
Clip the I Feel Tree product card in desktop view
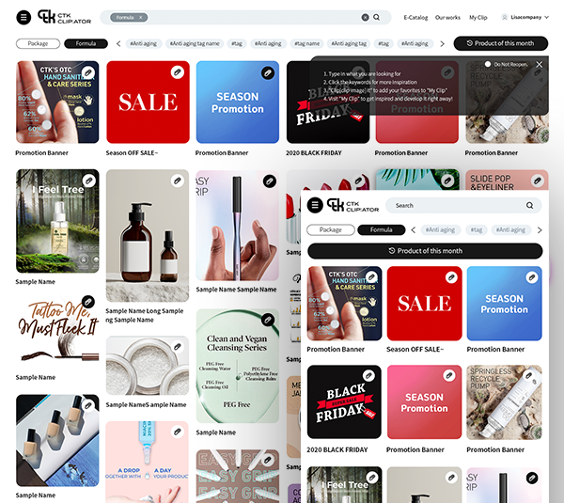click(x=88, y=181)
